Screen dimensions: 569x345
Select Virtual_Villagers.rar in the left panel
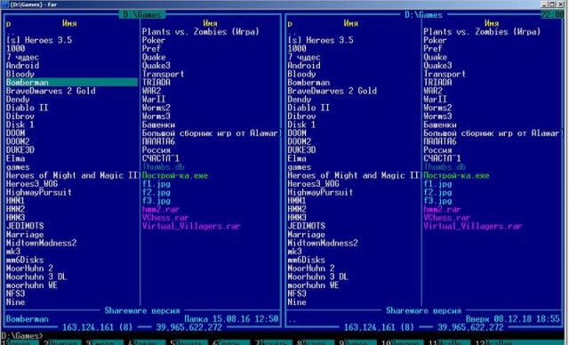click(x=191, y=226)
